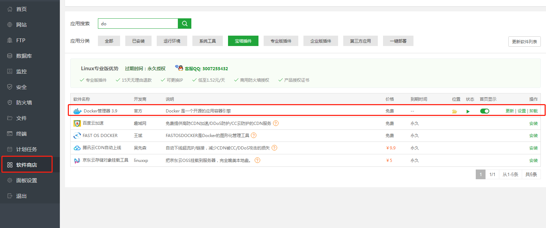Image resolution: width=546 pixels, height=228 pixels.
Task: Click the folder icon for 文件
Action: (x=10, y=118)
